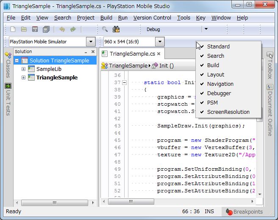Open the Version Control menu

pyautogui.click(x=152, y=18)
